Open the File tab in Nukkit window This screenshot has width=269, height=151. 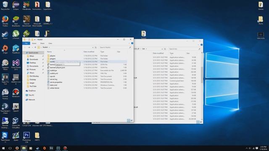[x=26, y=43]
